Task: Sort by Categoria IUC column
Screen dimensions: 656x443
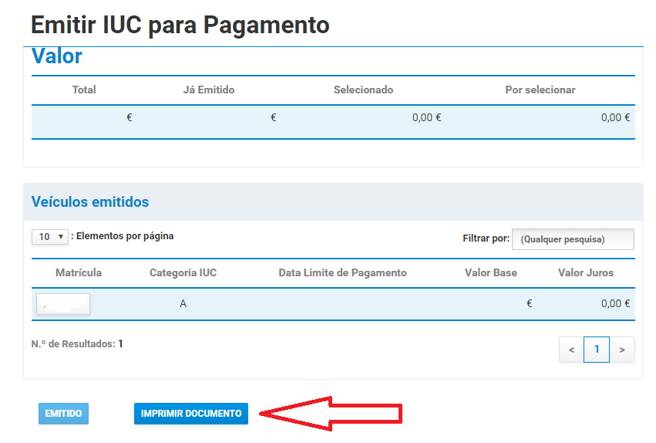Action: tap(183, 272)
